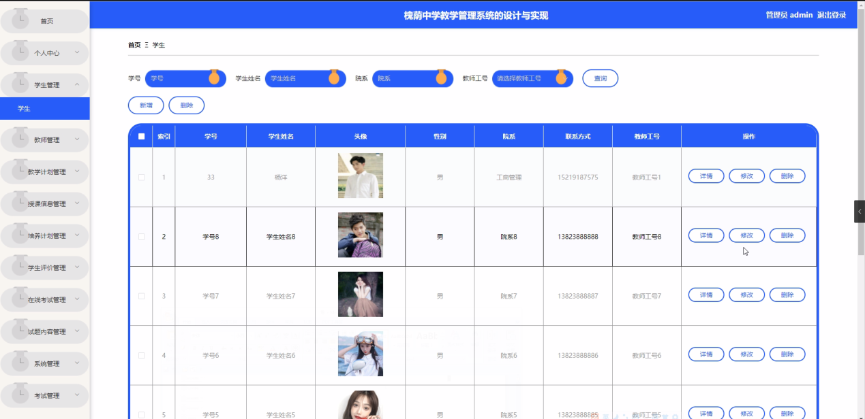Expand the 培养计划管理 menu chevron

point(77,235)
